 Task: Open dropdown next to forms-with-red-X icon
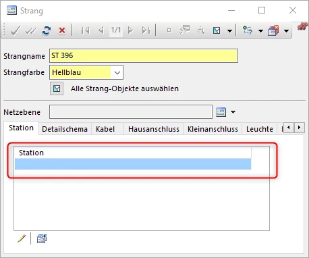click(x=286, y=30)
